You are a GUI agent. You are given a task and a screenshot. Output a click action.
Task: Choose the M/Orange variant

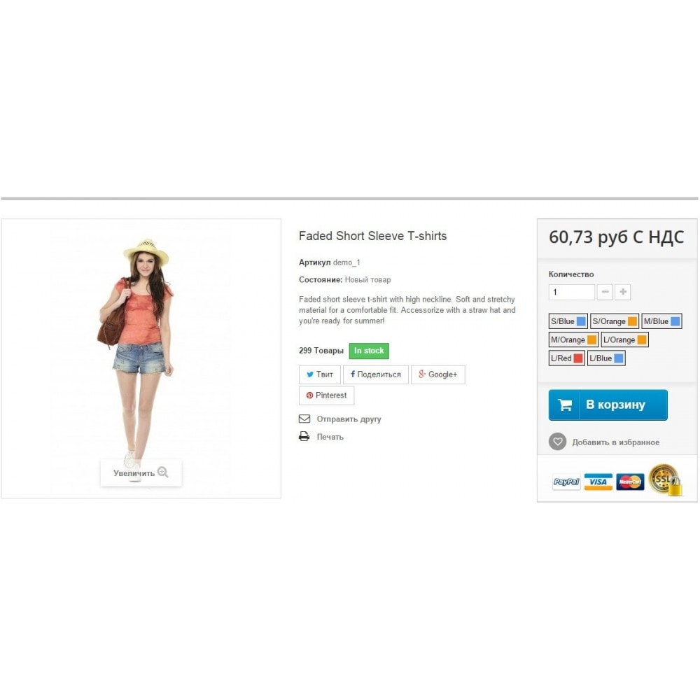pyautogui.click(x=573, y=339)
